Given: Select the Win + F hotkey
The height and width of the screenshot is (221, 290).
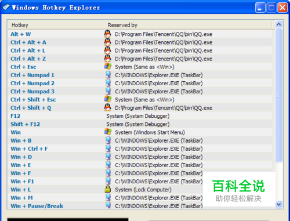Looking at the screenshot, I should click(x=21, y=173).
